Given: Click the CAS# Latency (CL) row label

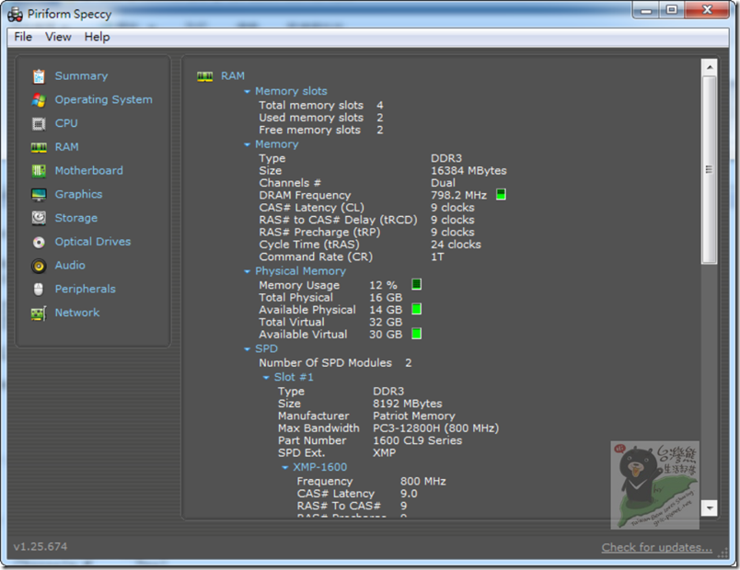Looking at the screenshot, I should point(311,208).
